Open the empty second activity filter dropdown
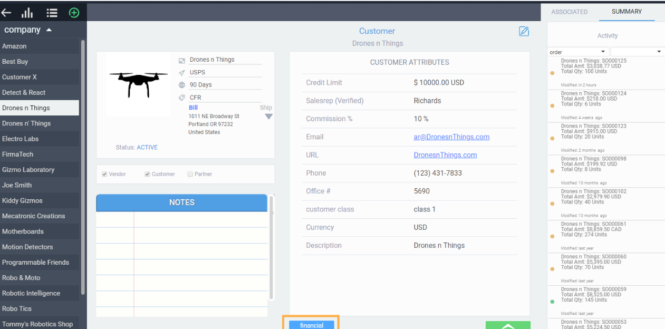The width and height of the screenshot is (665, 329). [x=637, y=52]
